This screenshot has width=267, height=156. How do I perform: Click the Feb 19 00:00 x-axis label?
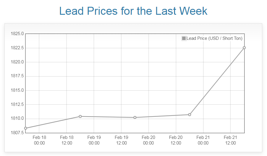tap(94, 140)
